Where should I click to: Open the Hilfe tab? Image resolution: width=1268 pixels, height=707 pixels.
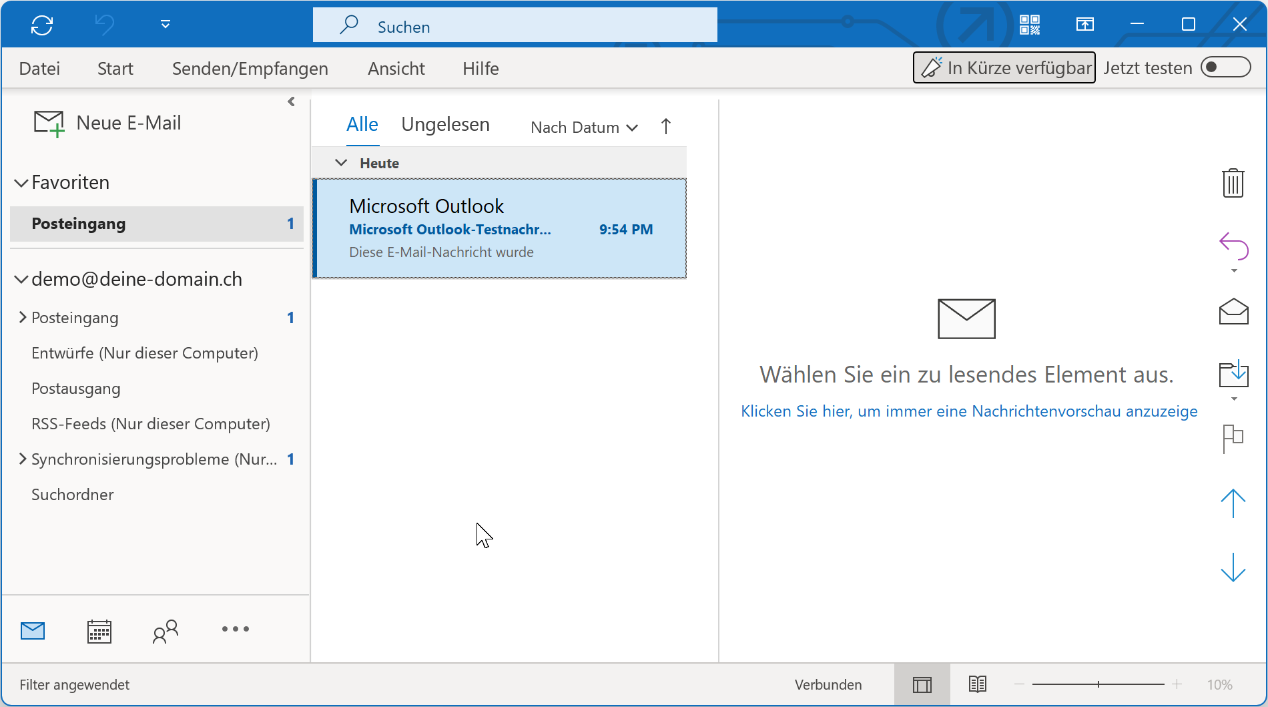(481, 68)
